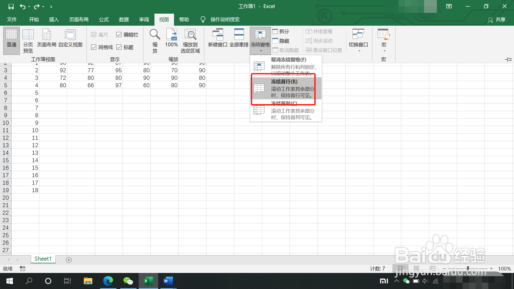Toggle the Headings (标题) checkbox
This screenshot has height=289, width=514.
(119, 47)
